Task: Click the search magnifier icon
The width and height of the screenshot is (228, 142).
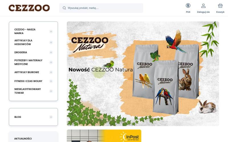Action: 64,8
